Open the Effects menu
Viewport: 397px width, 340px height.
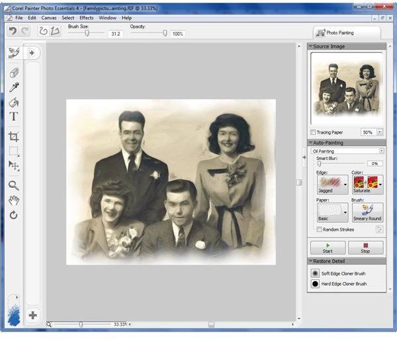pyautogui.click(x=86, y=18)
